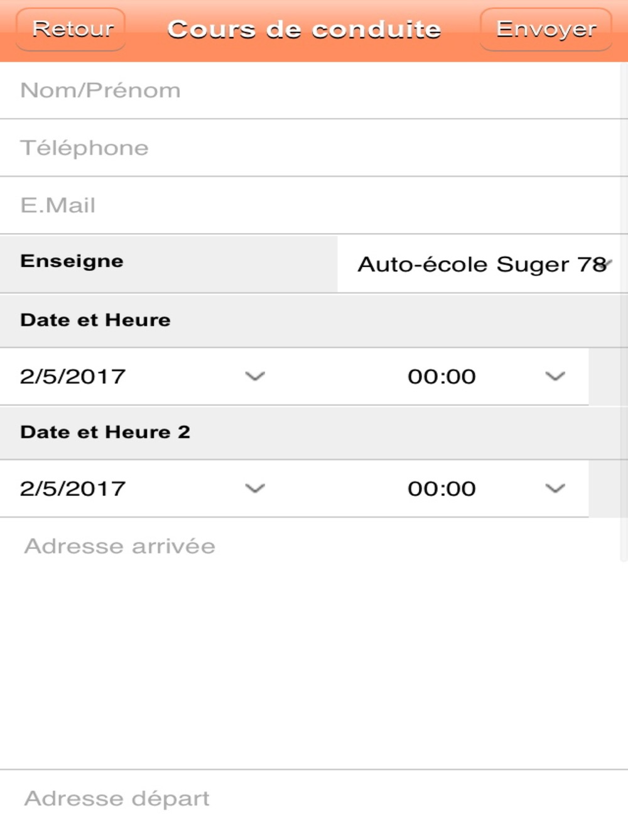Select the 2/5/2017 value under Date et Heure 2

coord(73,488)
